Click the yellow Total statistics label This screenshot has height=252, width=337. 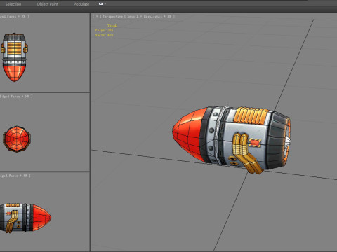click(112, 25)
